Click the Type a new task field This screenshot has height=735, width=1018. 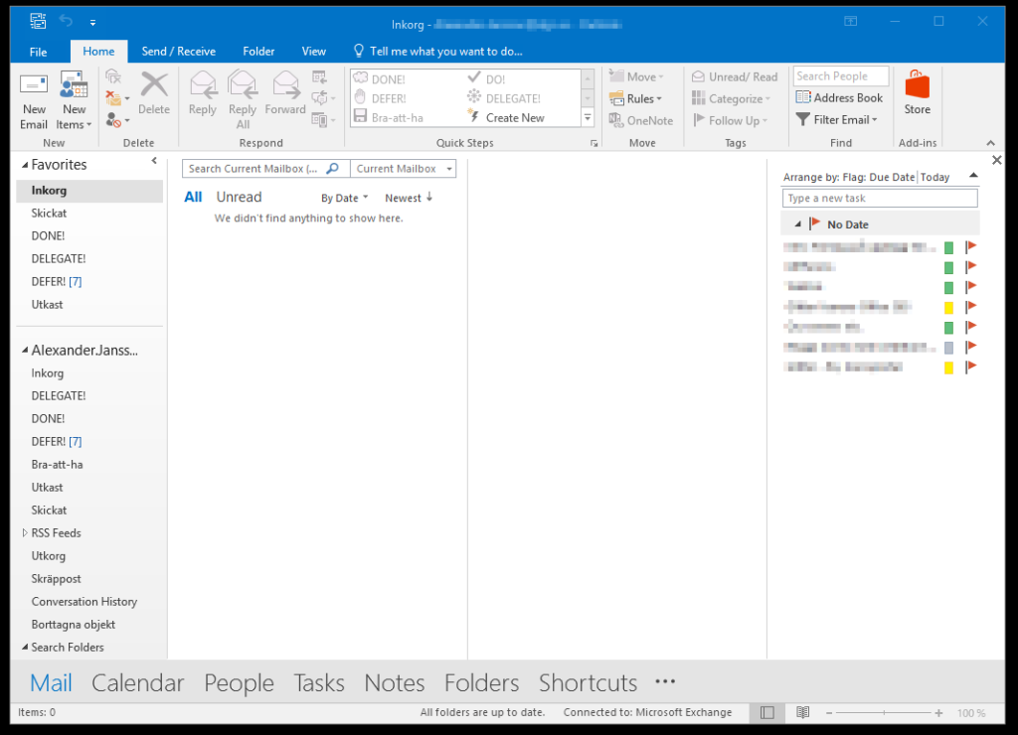click(x=879, y=199)
